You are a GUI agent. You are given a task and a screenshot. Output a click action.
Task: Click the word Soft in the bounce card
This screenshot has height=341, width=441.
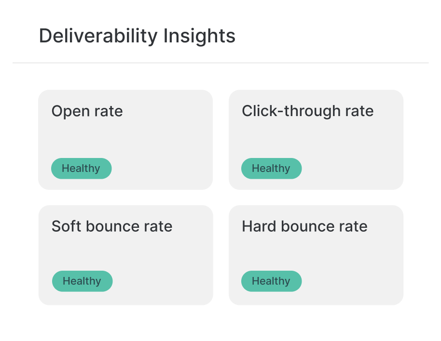66,226
